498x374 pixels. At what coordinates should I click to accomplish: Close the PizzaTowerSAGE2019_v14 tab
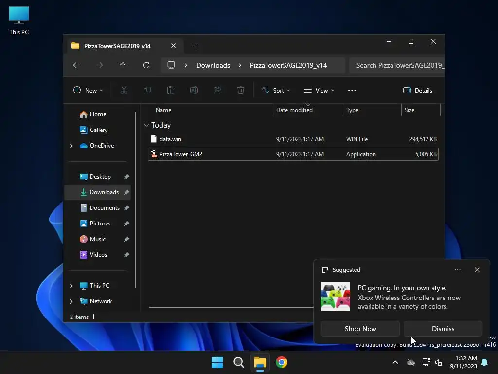(x=174, y=46)
